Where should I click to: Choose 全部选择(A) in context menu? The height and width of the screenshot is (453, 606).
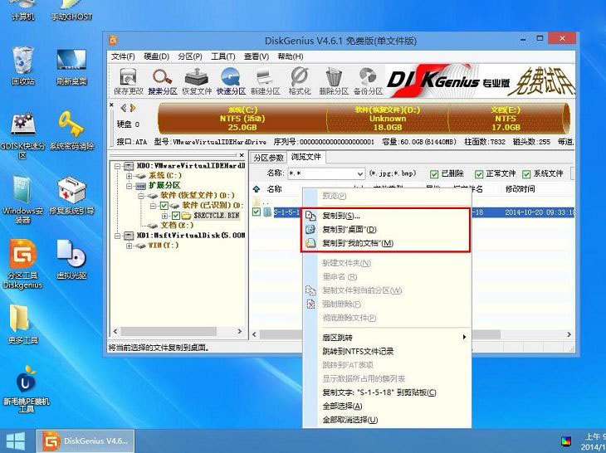click(387, 407)
